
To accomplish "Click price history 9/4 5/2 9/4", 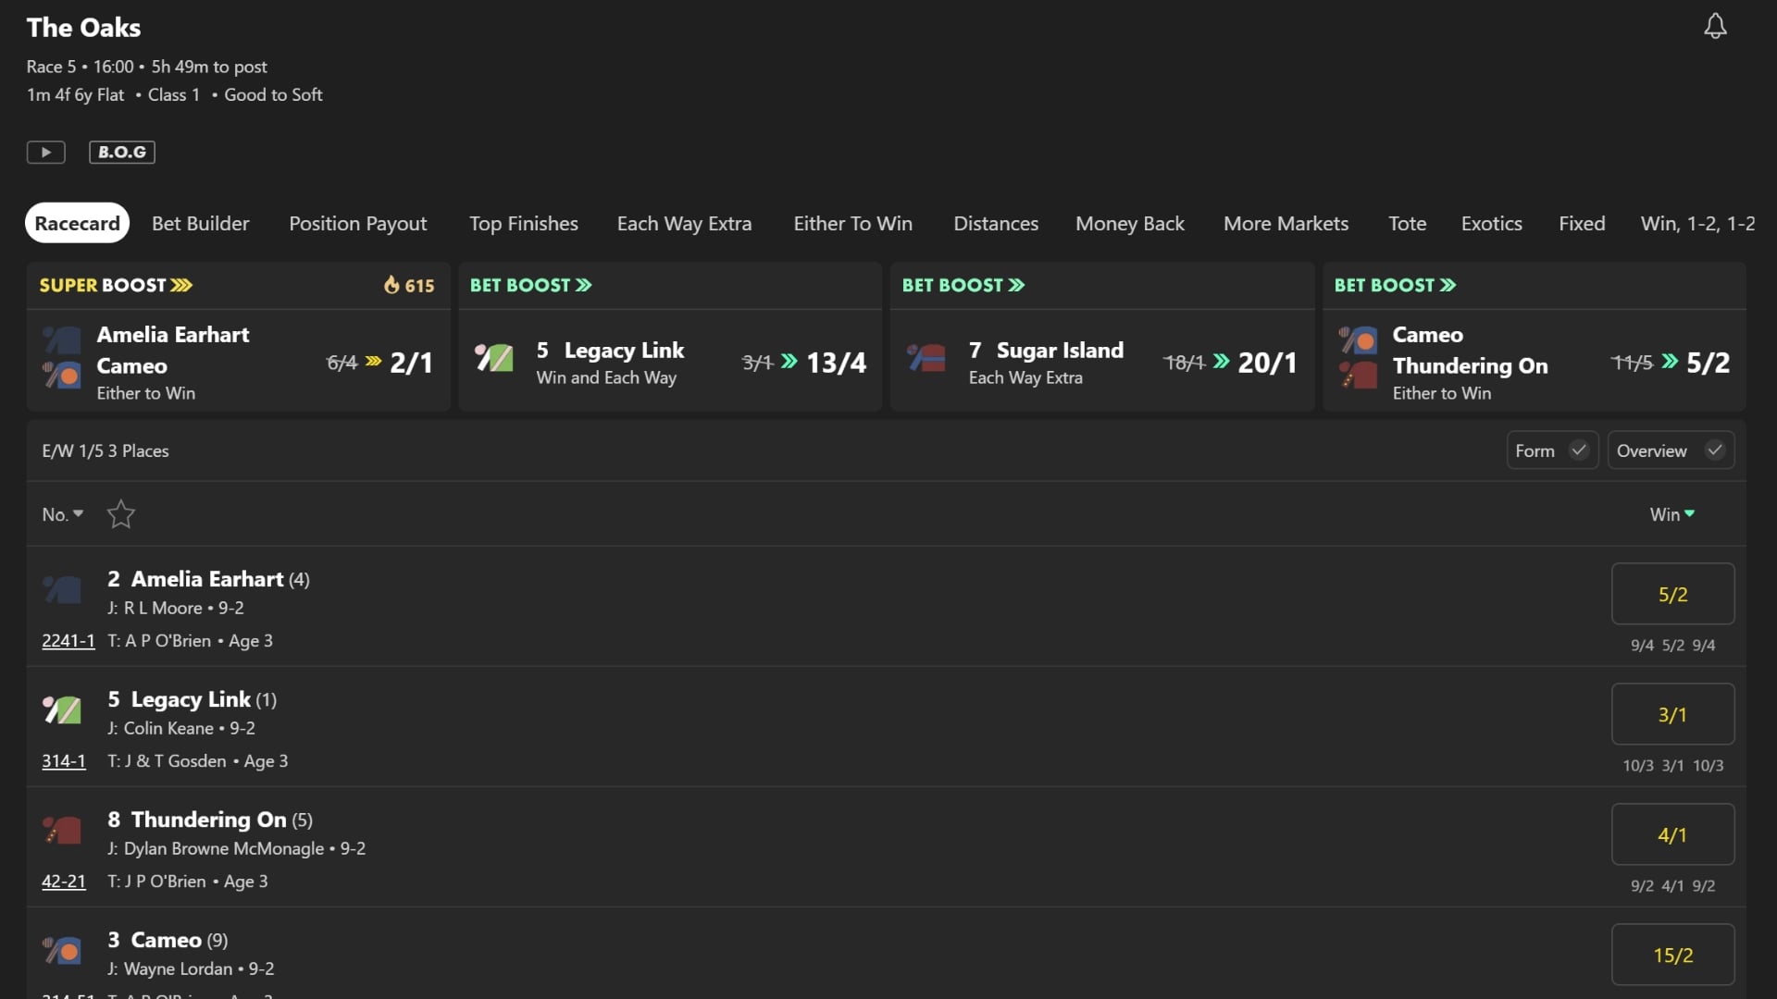I will [1673, 645].
